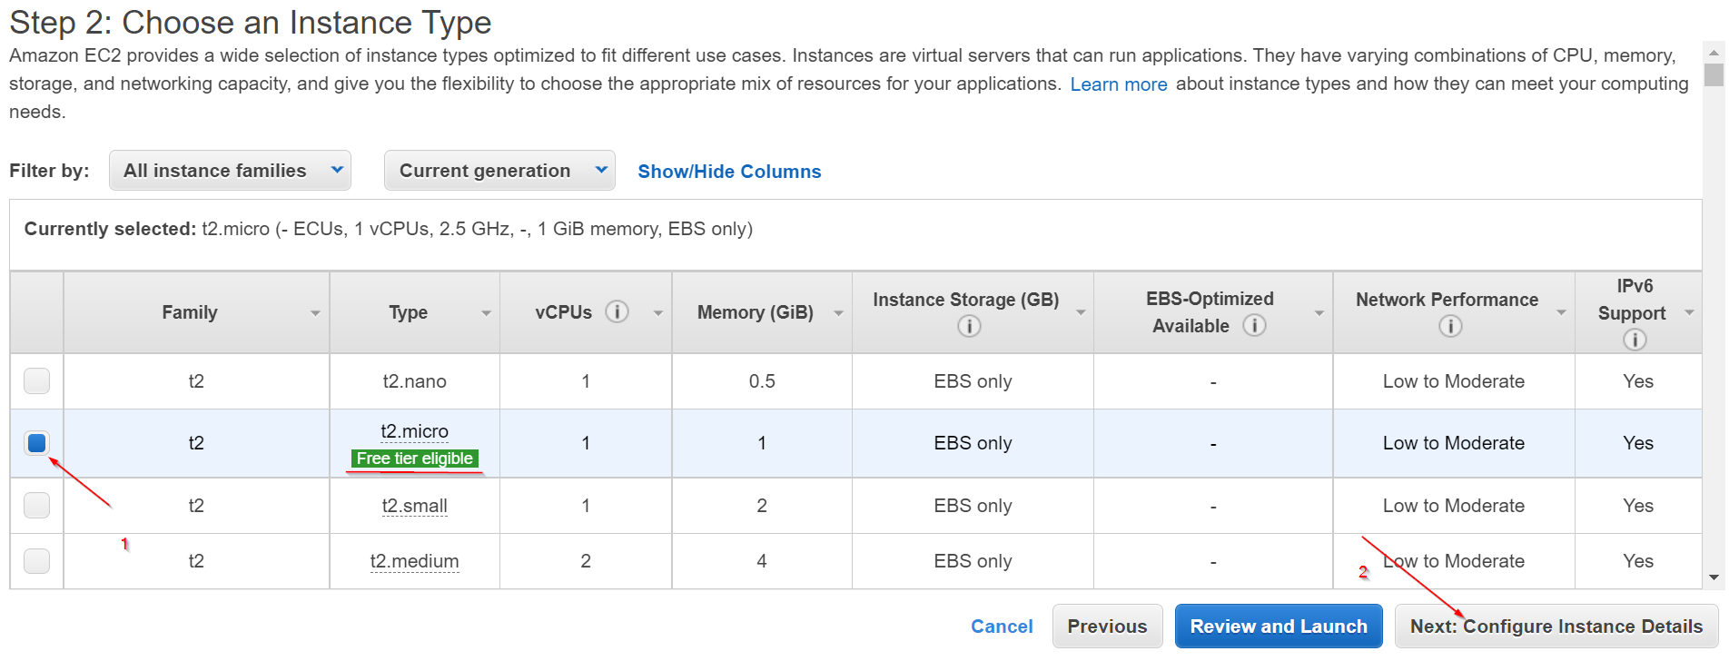Viewport: 1729px width, 661px height.
Task: Click the t2.medium memory value 4
Action: pos(762,561)
